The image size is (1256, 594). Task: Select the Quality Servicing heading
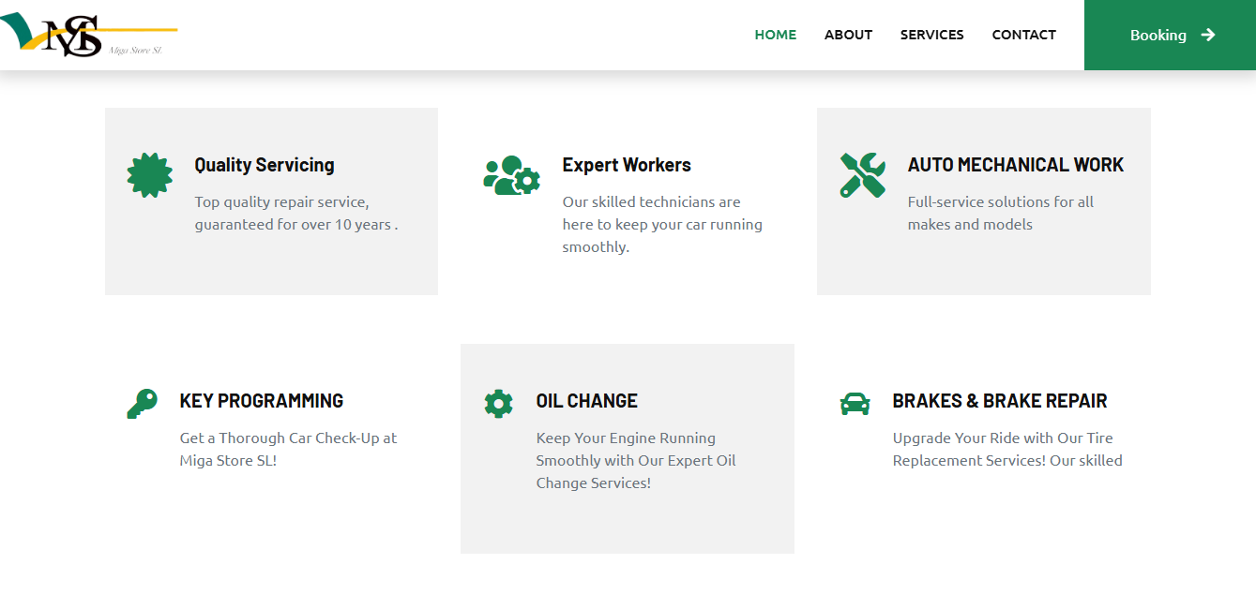click(265, 165)
